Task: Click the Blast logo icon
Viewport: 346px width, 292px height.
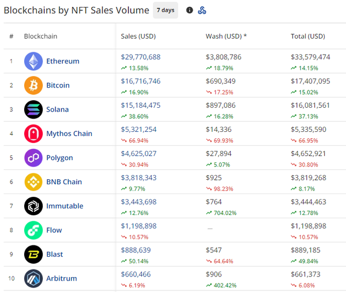Action: [33, 255]
